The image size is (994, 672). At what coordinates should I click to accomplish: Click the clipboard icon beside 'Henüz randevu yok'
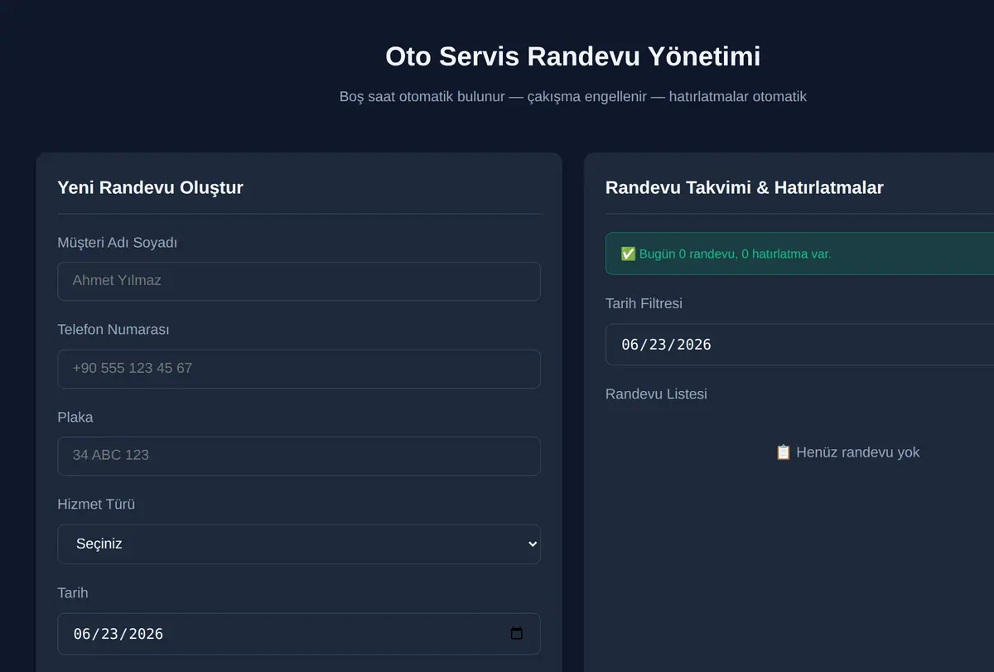click(x=783, y=452)
